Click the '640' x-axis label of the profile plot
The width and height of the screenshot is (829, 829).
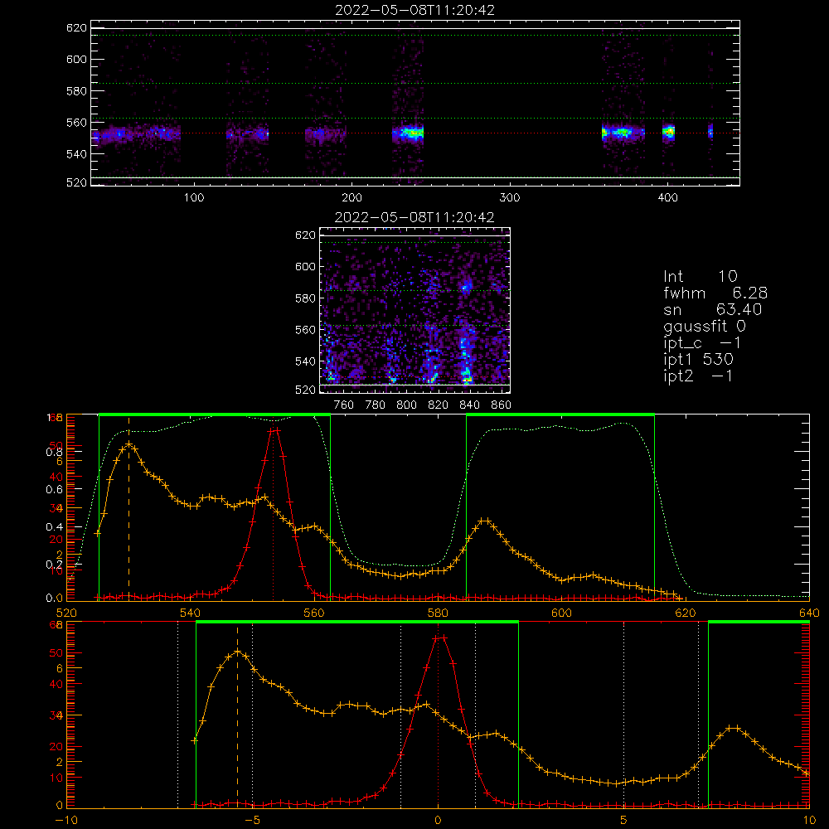coord(809,613)
